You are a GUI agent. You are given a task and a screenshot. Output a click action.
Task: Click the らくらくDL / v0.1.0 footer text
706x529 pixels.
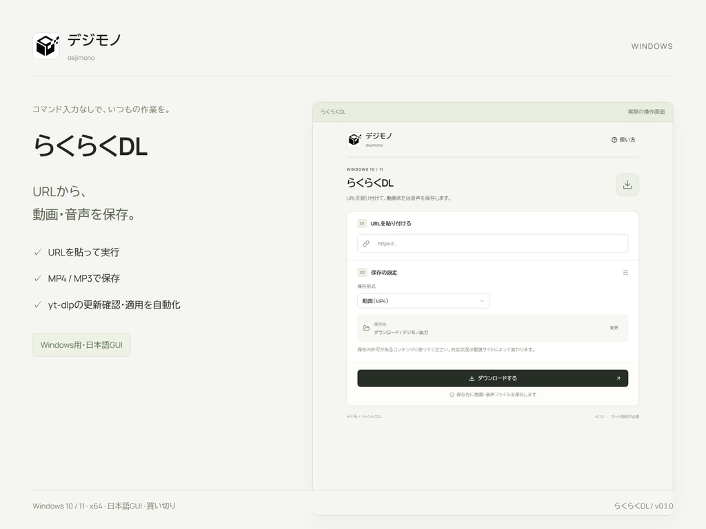643,506
